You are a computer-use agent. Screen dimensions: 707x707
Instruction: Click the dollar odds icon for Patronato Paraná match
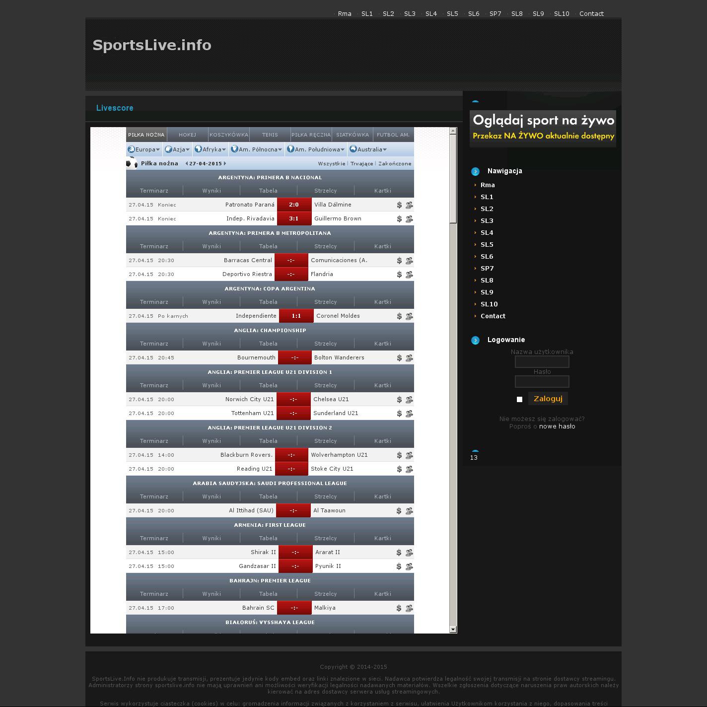399,205
